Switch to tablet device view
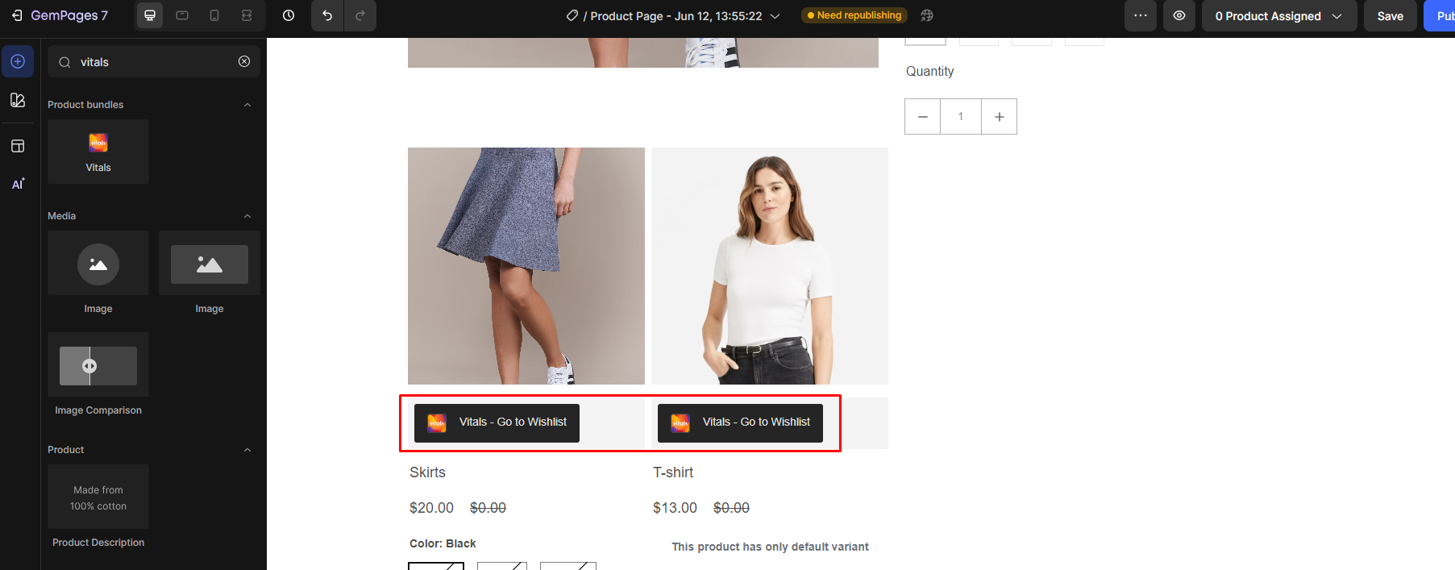Image resolution: width=1455 pixels, height=570 pixels. 182,16
